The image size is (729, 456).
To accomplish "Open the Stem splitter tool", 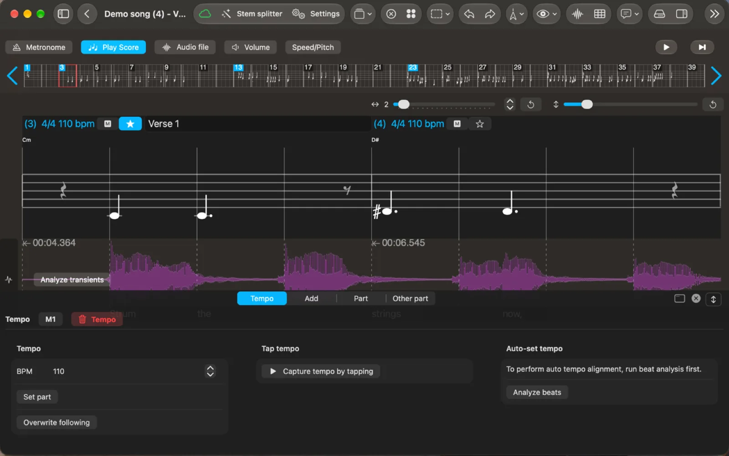I will pos(252,14).
